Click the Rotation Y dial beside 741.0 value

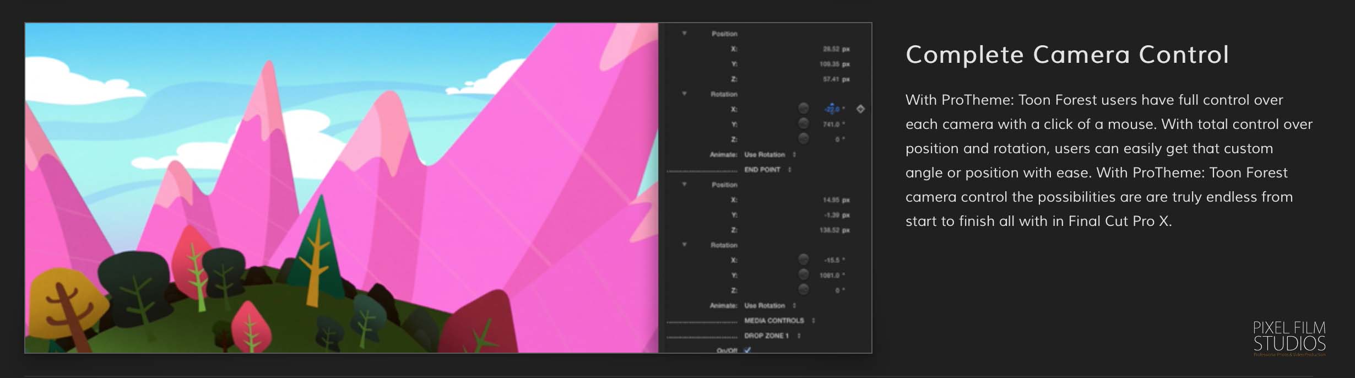click(x=804, y=123)
